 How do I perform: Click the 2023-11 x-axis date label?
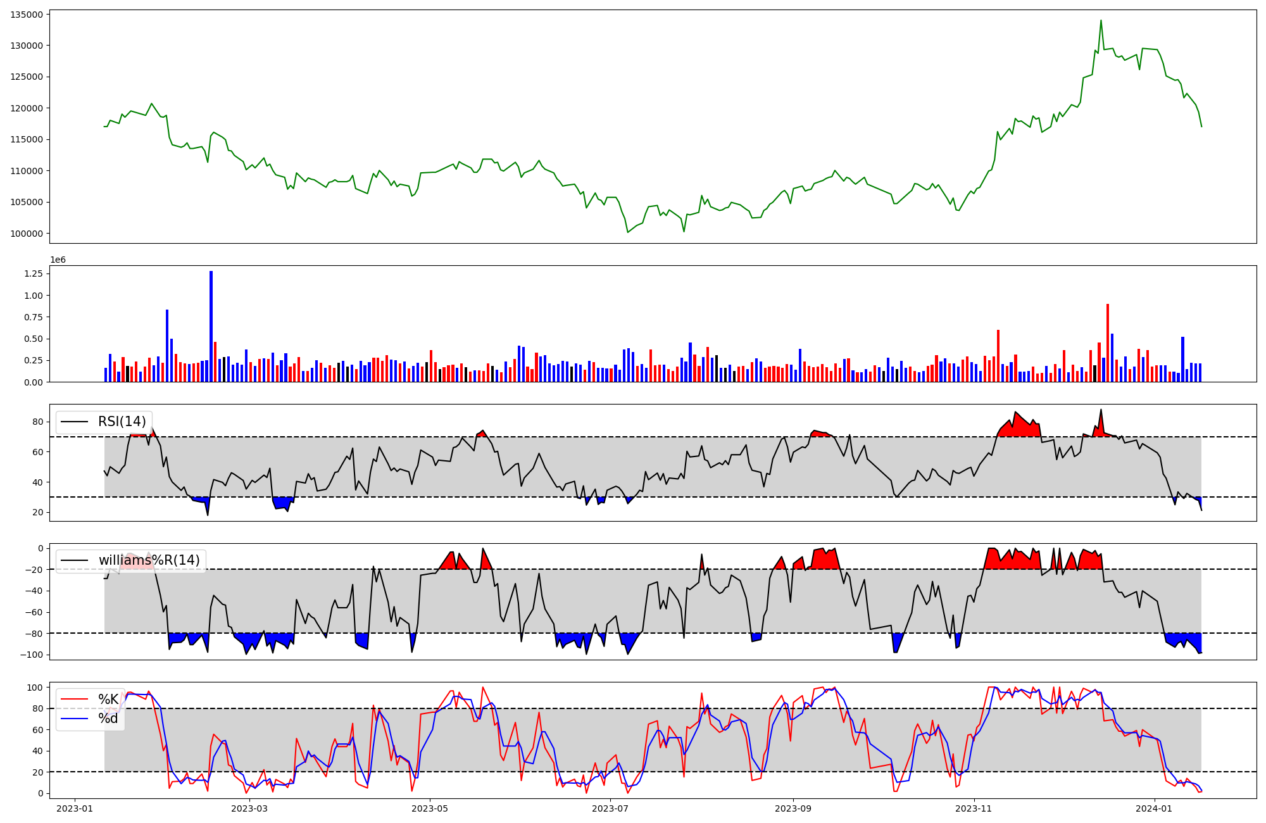point(974,808)
